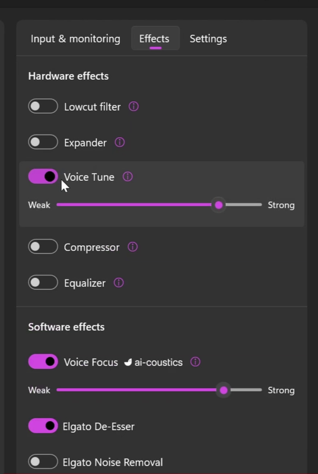
Task: Open the Settings tab
Action: [x=208, y=39]
